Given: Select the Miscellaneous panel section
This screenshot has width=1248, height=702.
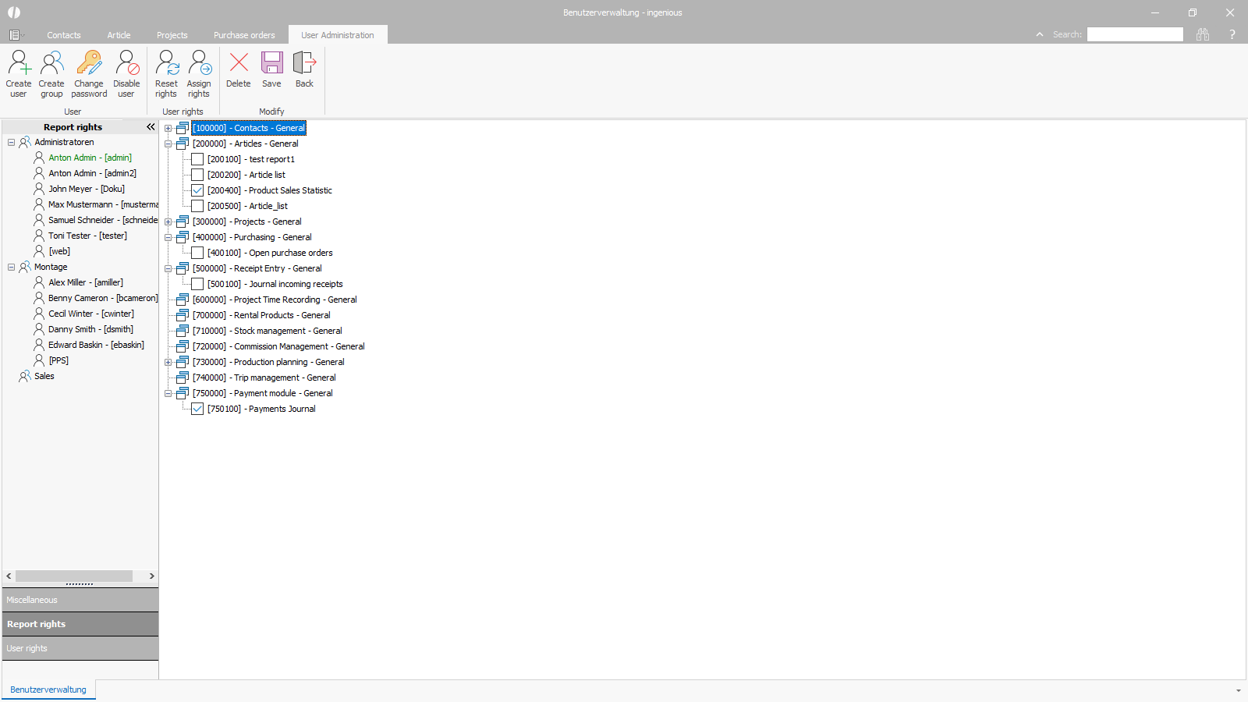Looking at the screenshot, I should pyautogui.click(x=80, y=600).
